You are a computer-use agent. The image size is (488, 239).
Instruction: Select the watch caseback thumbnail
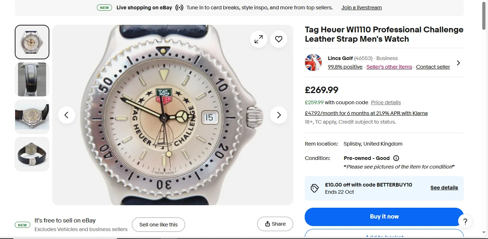click(32, 117)
